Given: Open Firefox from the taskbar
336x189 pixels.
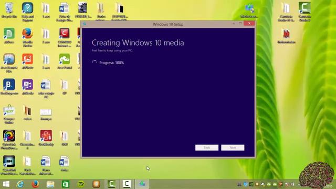Looking at the screenshot, I should pos(35,184).
